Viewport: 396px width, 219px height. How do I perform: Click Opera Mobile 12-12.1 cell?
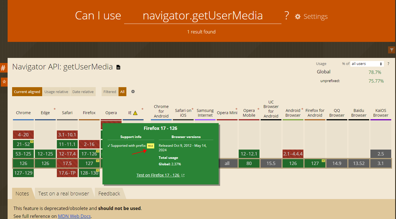[249, 154]
